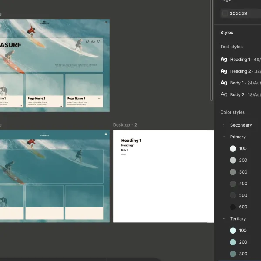Click the Styles panel heading
This screenshot has height=261, width=261.
click(x=227, y=33)
